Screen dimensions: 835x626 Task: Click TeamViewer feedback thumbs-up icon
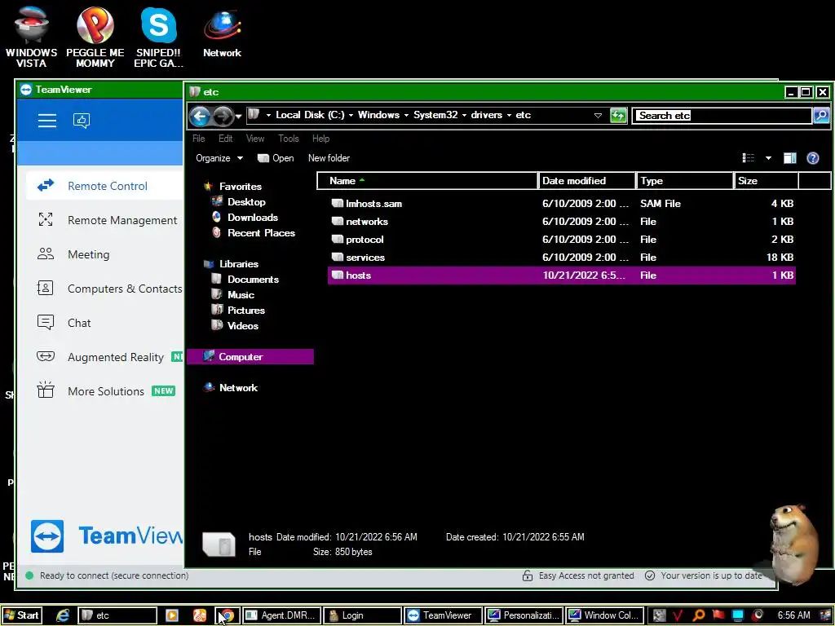(x=82, y=121)
